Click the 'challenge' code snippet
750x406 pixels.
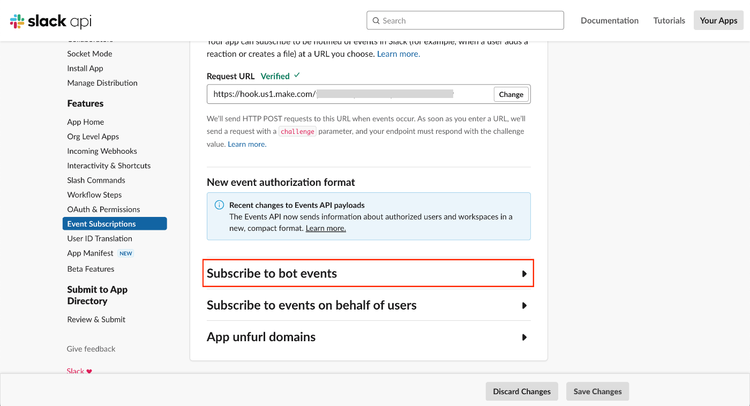coord(297,131)
